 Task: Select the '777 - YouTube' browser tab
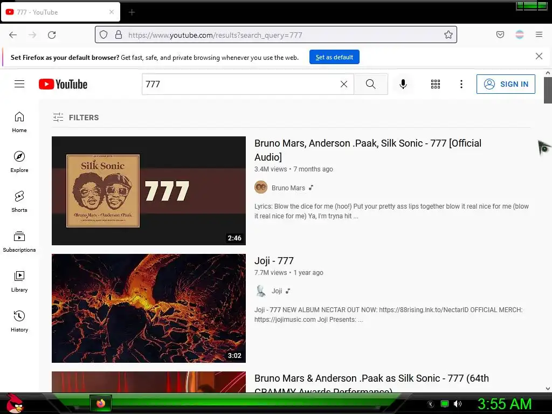(x=60, y=12)
